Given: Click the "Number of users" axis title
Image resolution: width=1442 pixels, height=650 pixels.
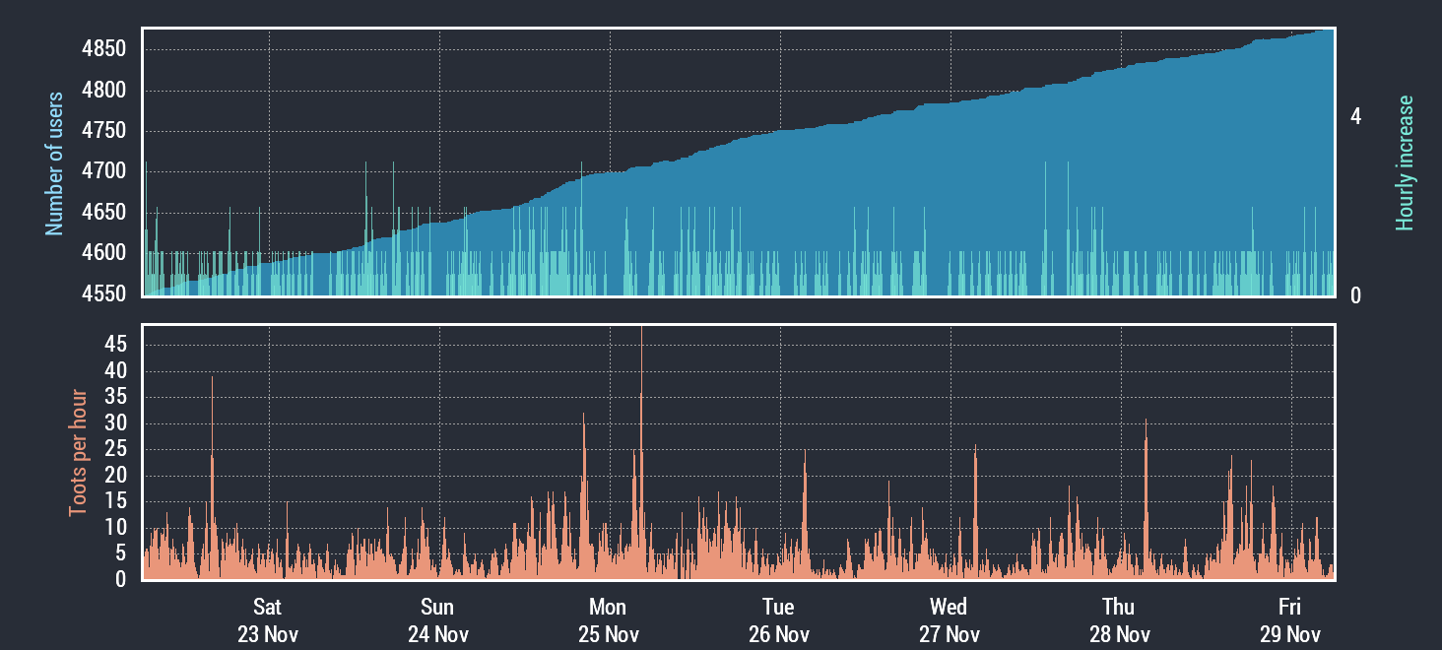Looking at the screenshot, I should (x=54, y=163).
